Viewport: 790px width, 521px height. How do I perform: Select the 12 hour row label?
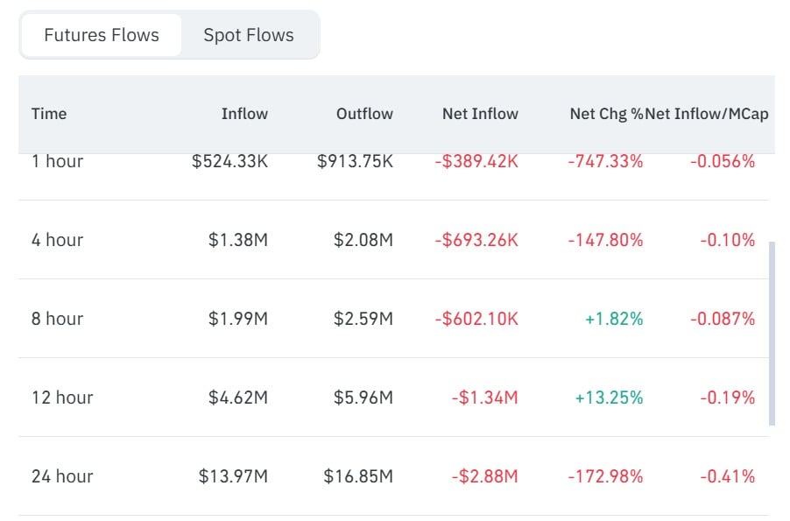coord(62,398)
